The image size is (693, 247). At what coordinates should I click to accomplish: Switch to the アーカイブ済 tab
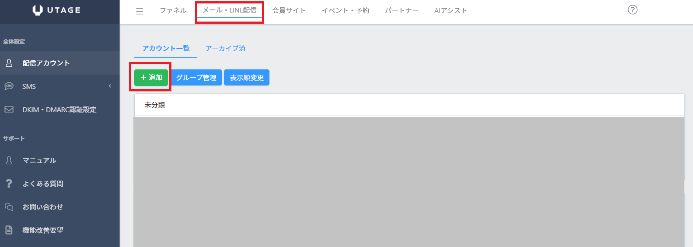coord(225,48)
